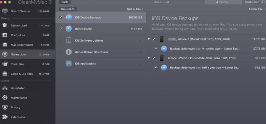Uncheck iTunes Cache checkbox
Image resolution: width=266 pixels, height=124 pixels.
point(61,29)
